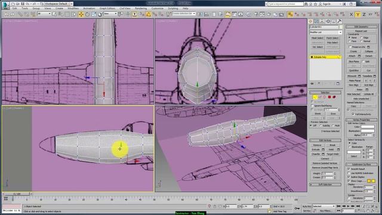382x215 pixels.
Task: Click the Configure Modifier Sets icon below stack
Action: coord(338,84)
